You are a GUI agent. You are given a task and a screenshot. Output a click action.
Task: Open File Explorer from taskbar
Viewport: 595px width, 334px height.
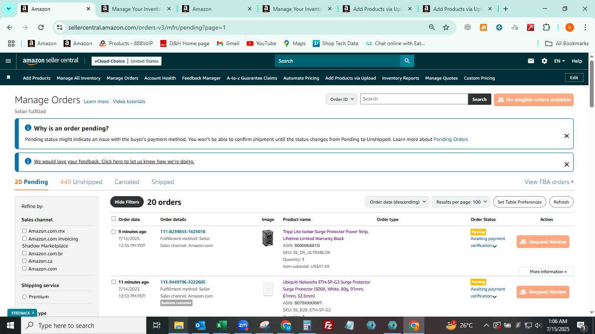[179, 325]
